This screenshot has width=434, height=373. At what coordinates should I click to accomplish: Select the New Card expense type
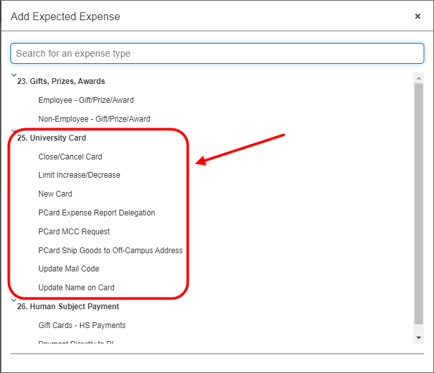click(55, 194)
